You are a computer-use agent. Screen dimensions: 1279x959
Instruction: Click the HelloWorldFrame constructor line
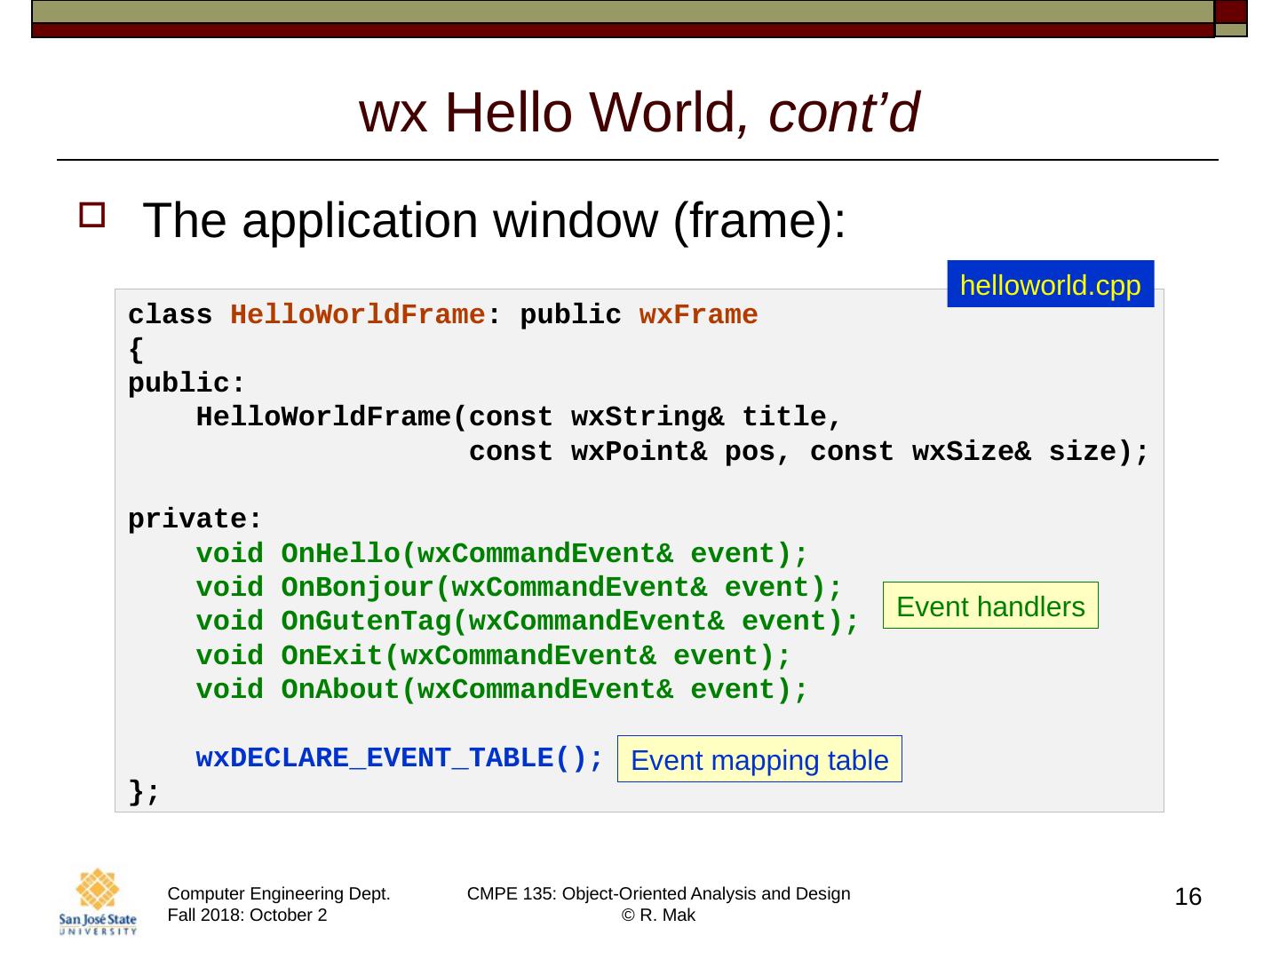click(x=519, y=417)
